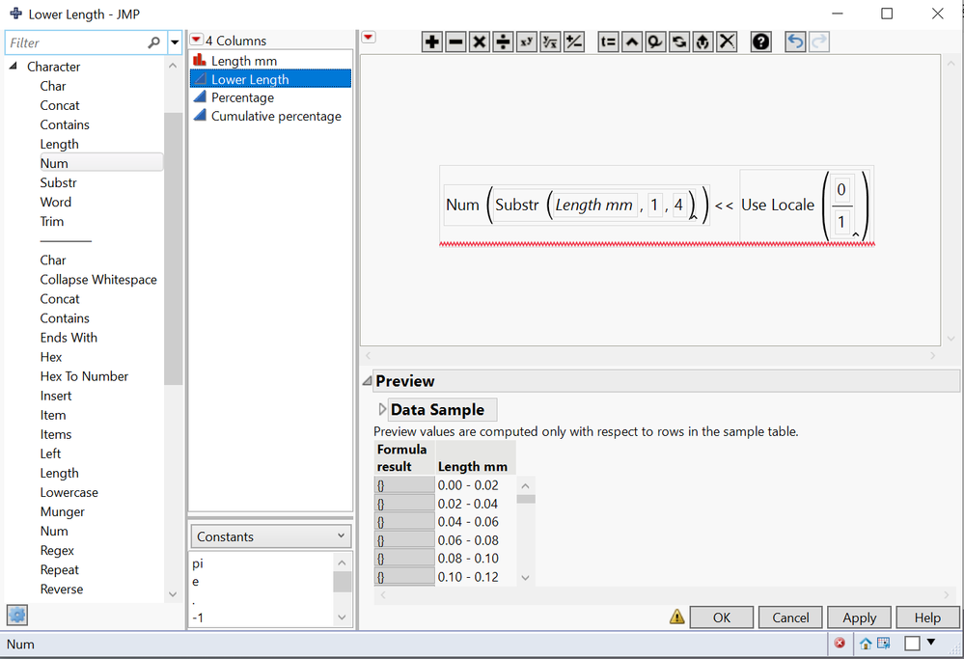This screenshot has width=964, height=659.
Task: Click the function list vertical scrollbar
Action: pyautogui.click(x=174, y=249)
